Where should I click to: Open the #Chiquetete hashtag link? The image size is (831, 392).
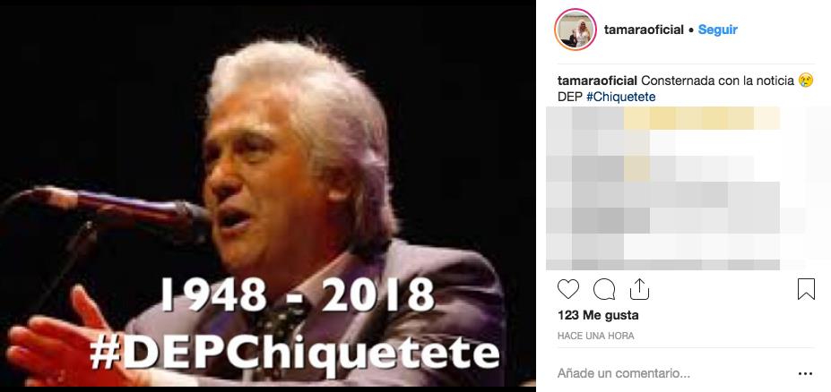pos(620,97)
